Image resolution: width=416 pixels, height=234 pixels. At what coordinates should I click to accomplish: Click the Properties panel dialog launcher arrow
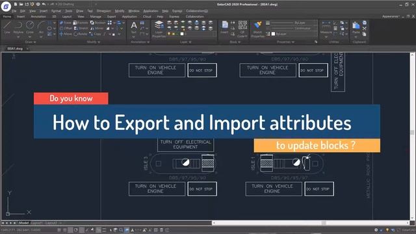(316, 42)
